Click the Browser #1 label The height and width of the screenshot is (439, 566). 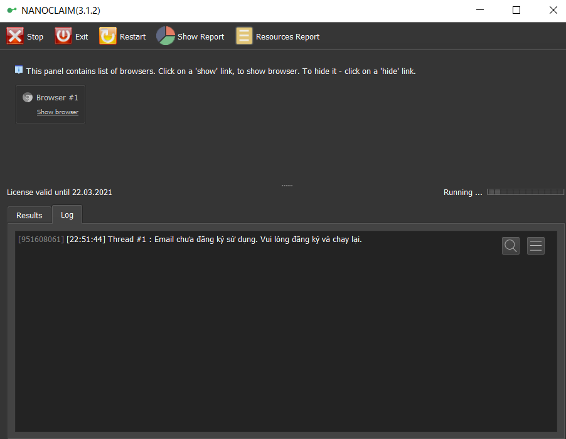point(57,97)
